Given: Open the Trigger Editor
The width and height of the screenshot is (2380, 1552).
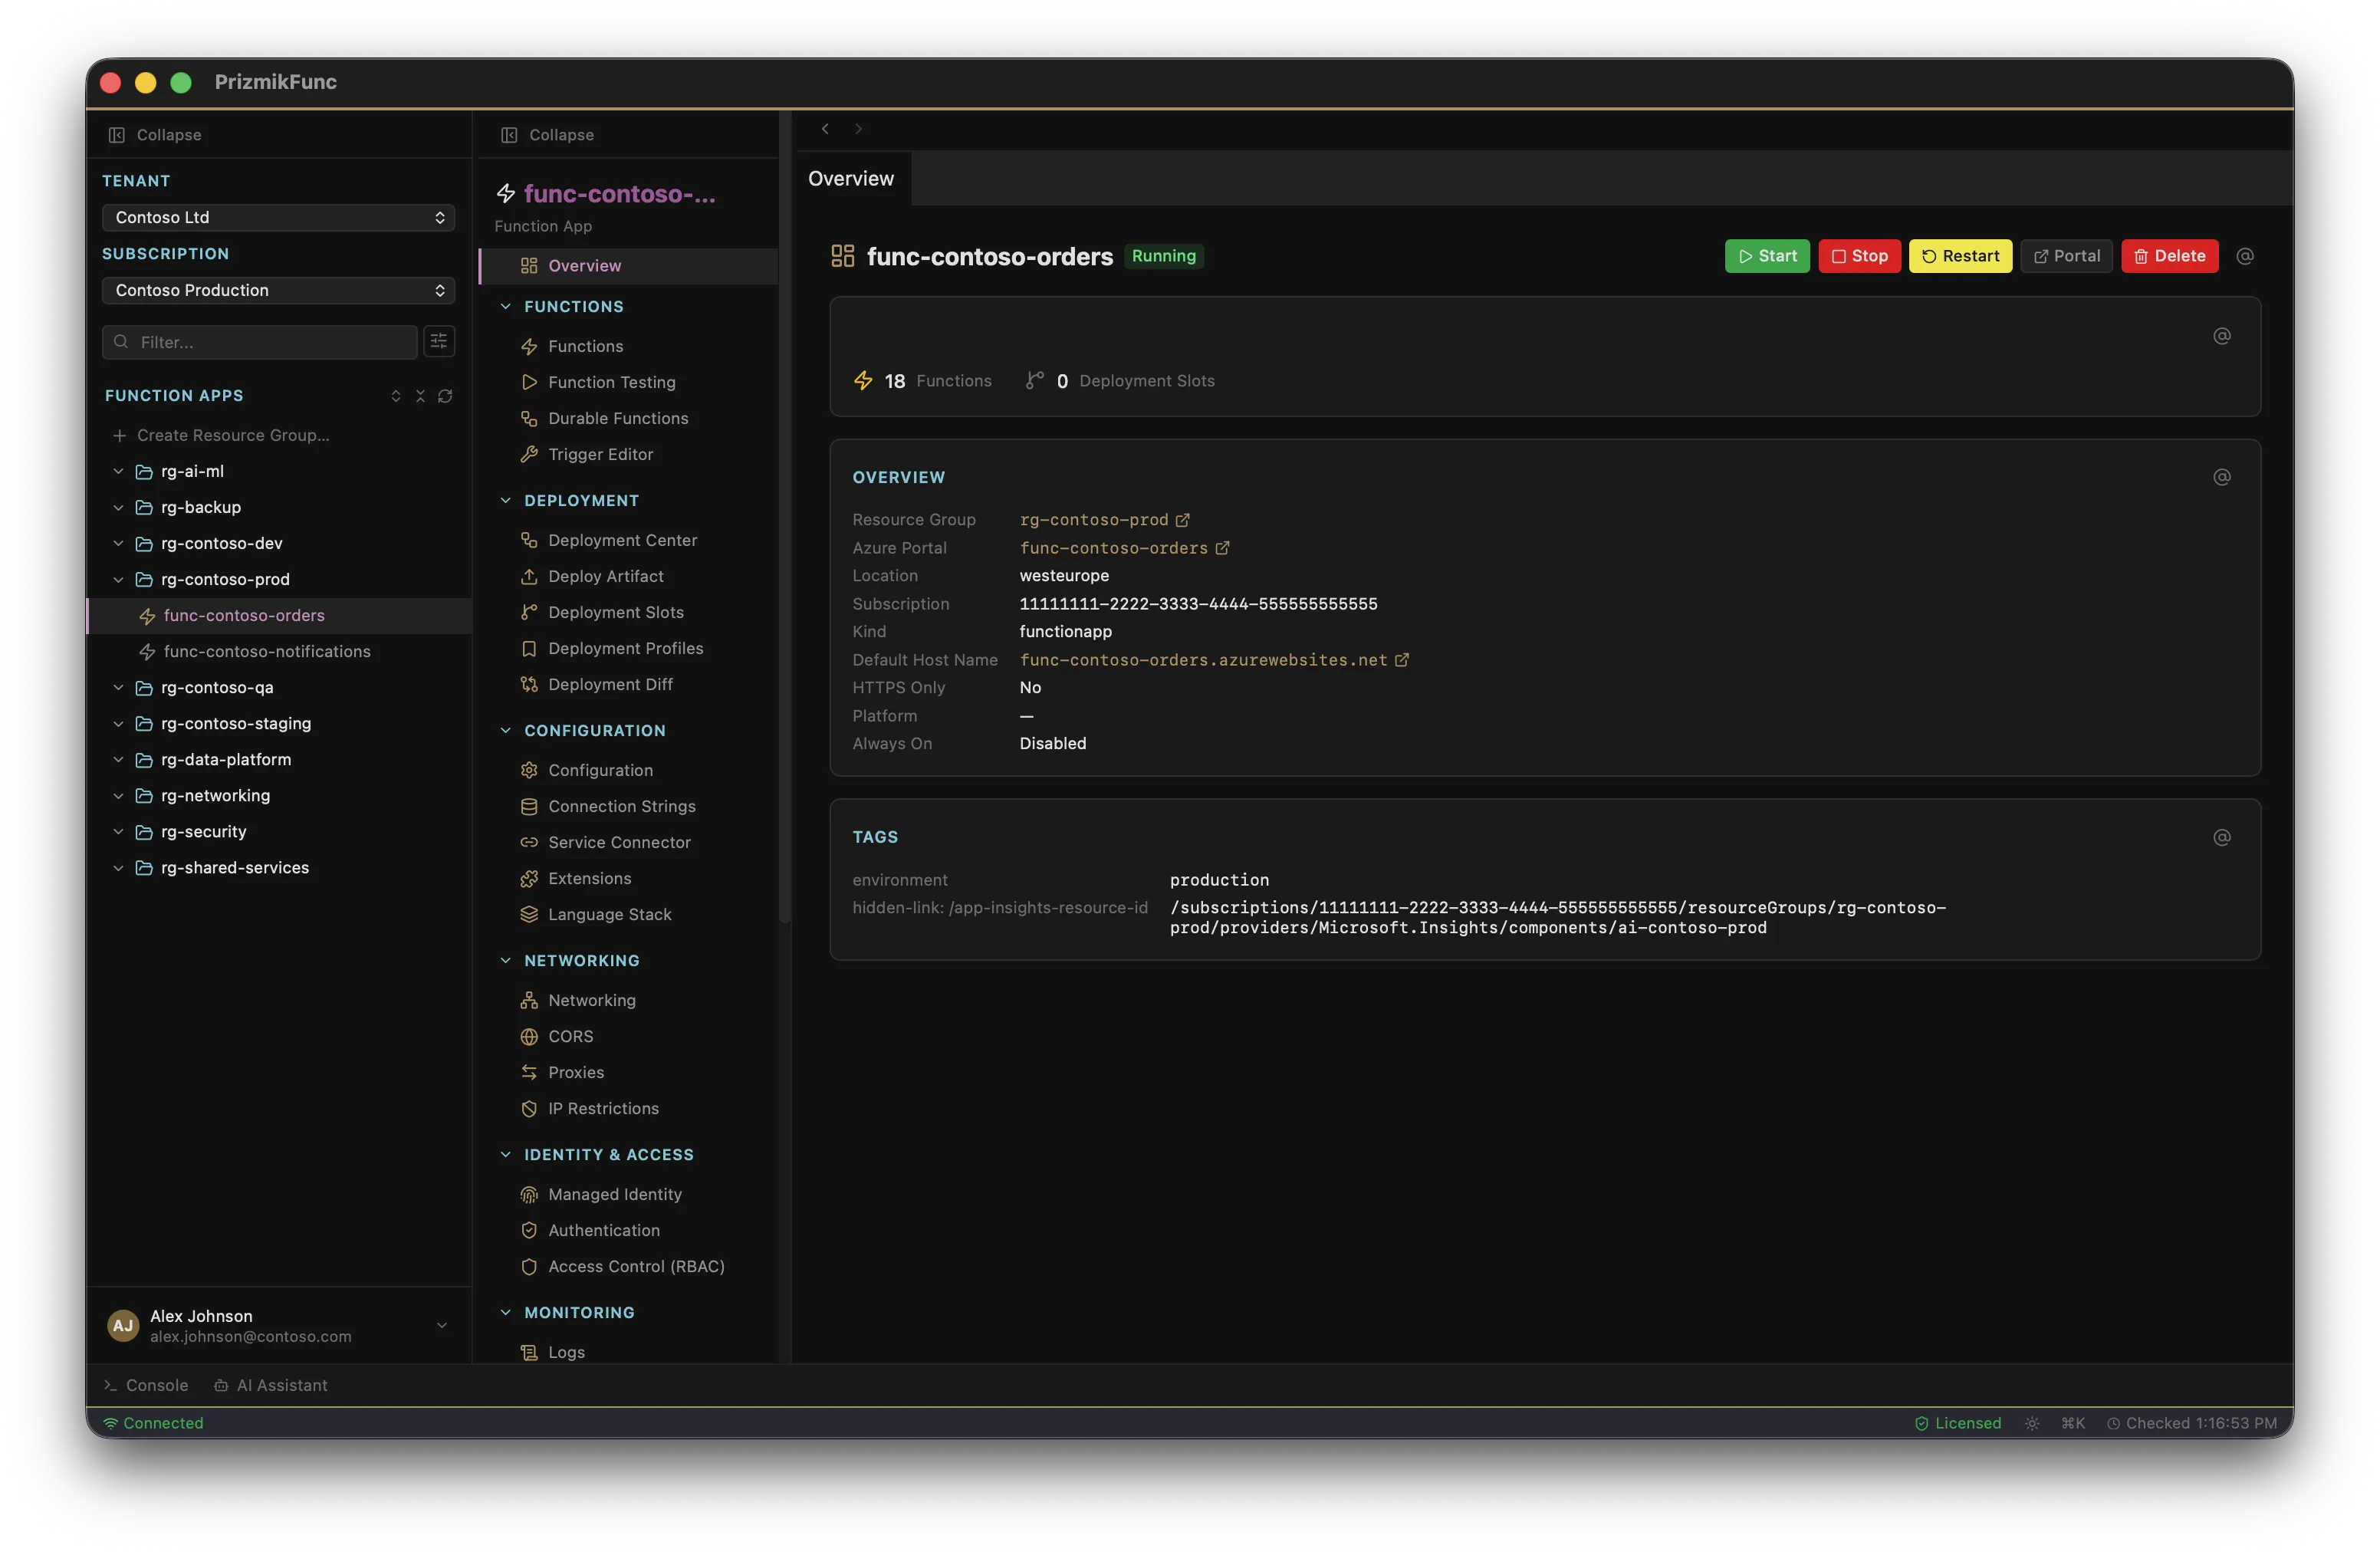Looking at the screenshot, I should coord(601,454).
